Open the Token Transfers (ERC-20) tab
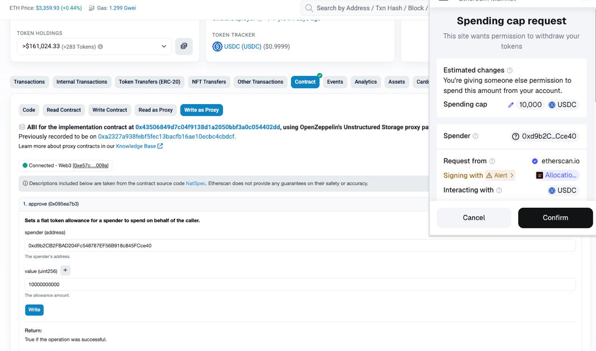This screenshot has width=596, height=351. [149, 82]
